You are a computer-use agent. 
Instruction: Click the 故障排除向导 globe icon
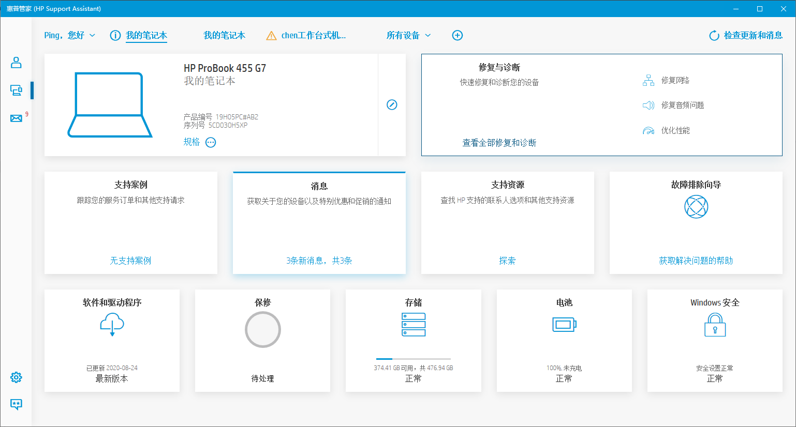click(x=696, y=207)
